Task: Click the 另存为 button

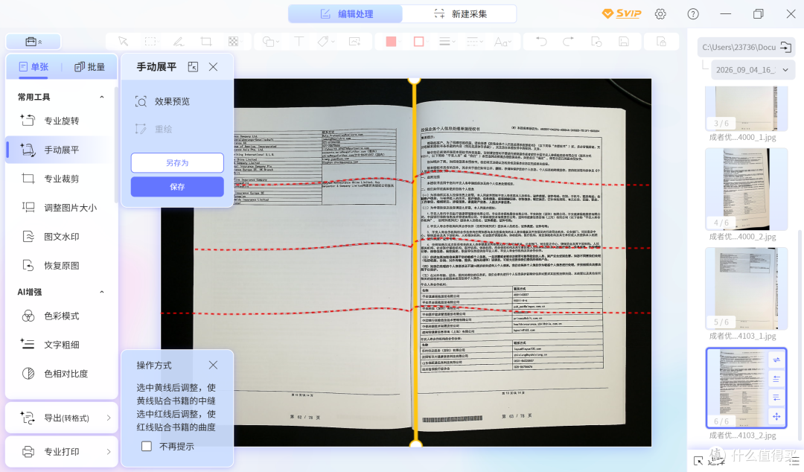Action: pyautogui.click(x=177, y=162)
